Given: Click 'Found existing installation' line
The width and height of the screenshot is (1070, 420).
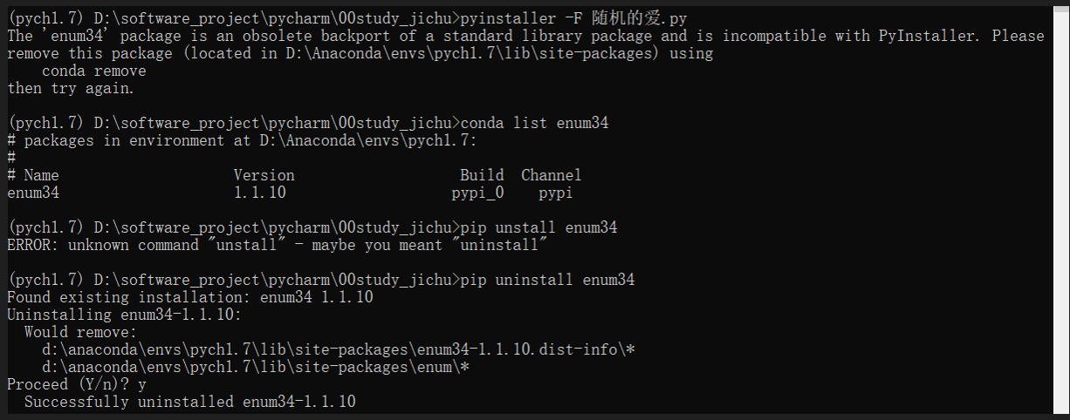Looking at the screenshot, I should click(x=190, y=297).
